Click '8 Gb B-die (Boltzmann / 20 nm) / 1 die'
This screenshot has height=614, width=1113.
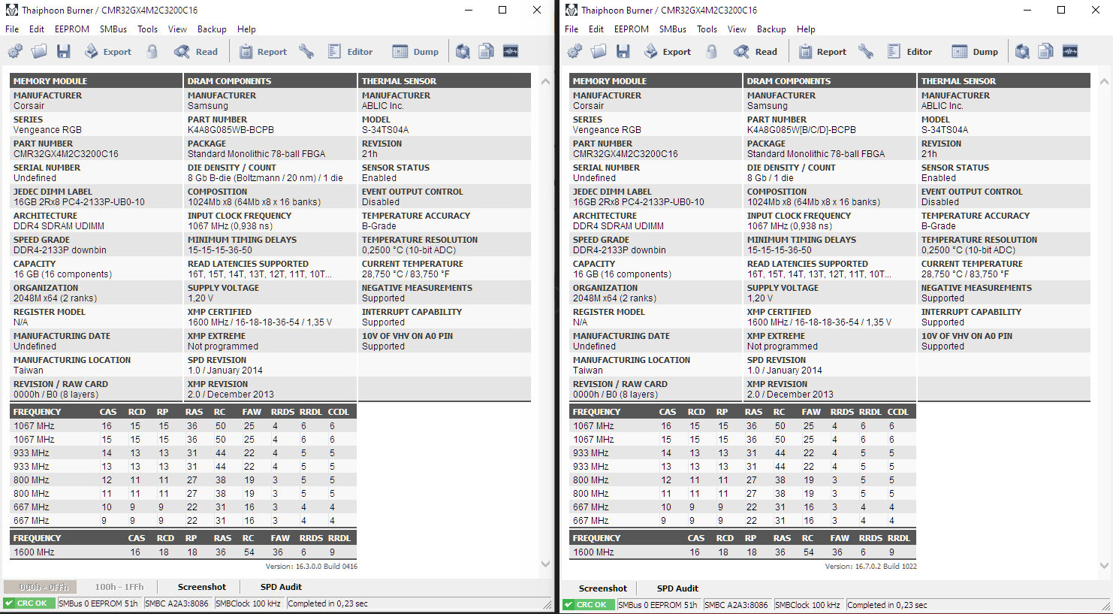(x=265, y=178)
